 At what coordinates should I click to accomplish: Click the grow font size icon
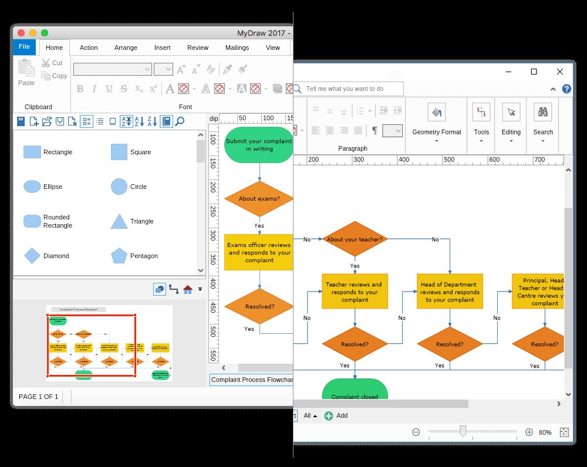coord(181,69)
